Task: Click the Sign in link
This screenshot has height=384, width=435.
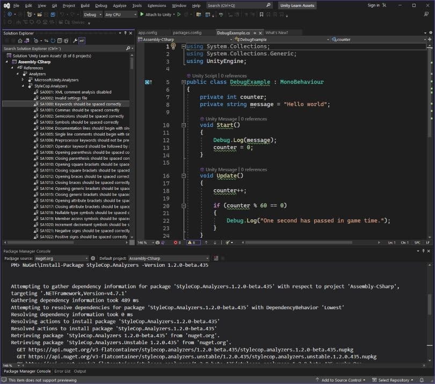Action: point(373,5)
